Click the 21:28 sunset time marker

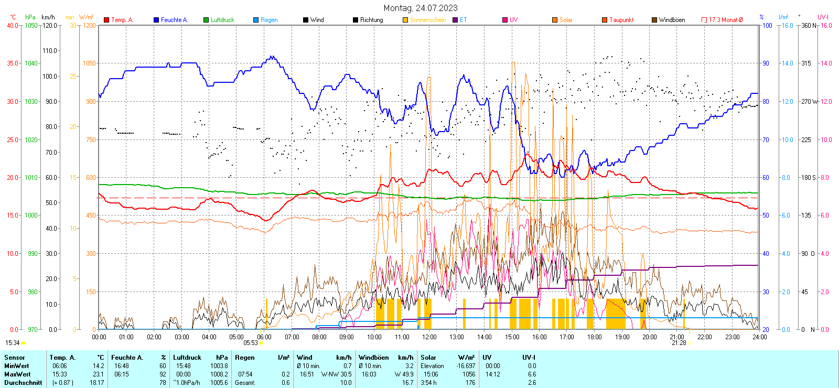(679, 343)
